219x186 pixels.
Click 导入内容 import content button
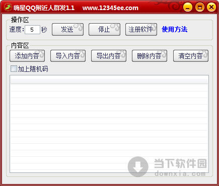point(68,56)
